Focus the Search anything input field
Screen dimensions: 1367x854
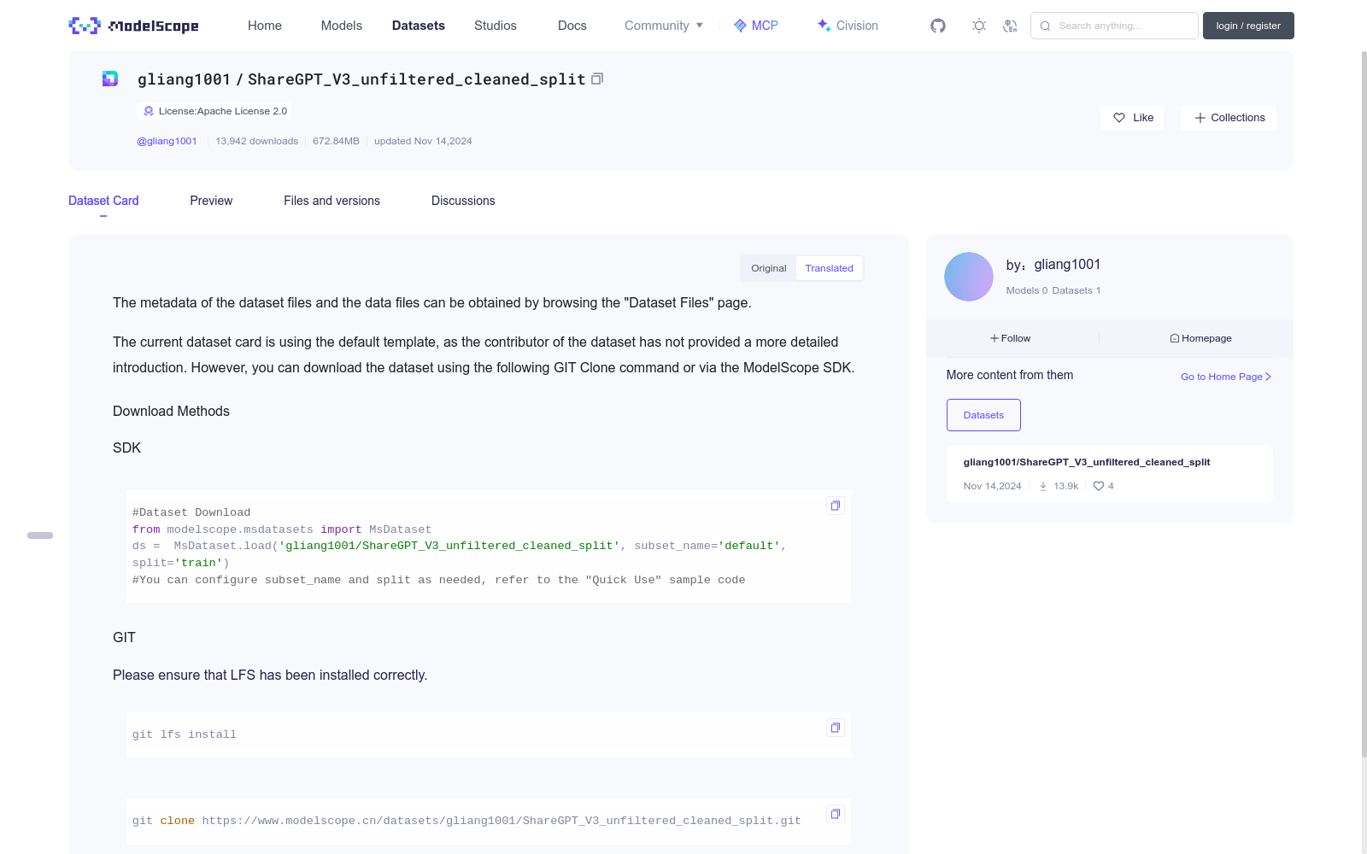pyautogui.click(x=1114, y=26)
